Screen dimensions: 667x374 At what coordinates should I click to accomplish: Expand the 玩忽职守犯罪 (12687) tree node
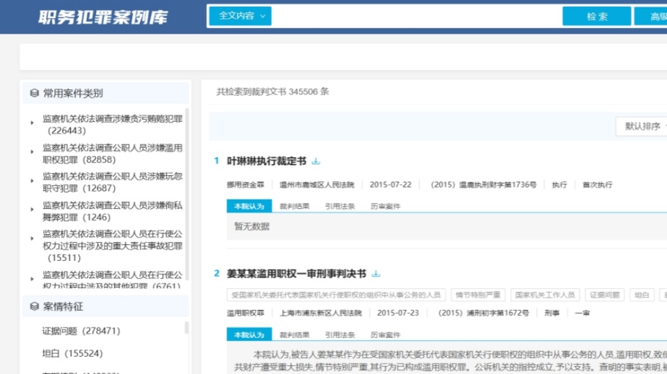click(32, 181)
